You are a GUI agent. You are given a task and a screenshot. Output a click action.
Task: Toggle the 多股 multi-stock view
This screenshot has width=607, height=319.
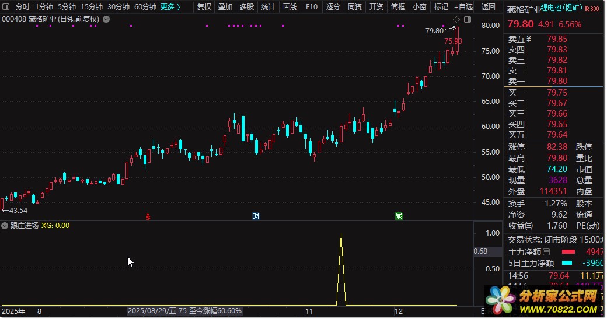tap(247, 7)
